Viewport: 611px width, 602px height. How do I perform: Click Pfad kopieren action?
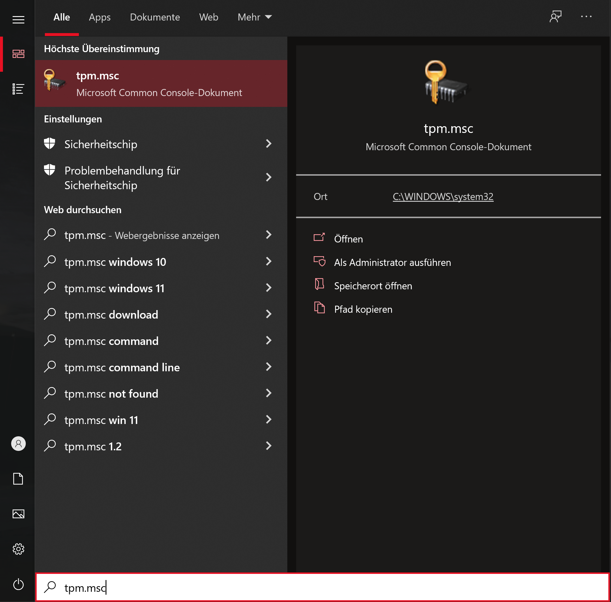click(363, 309)
